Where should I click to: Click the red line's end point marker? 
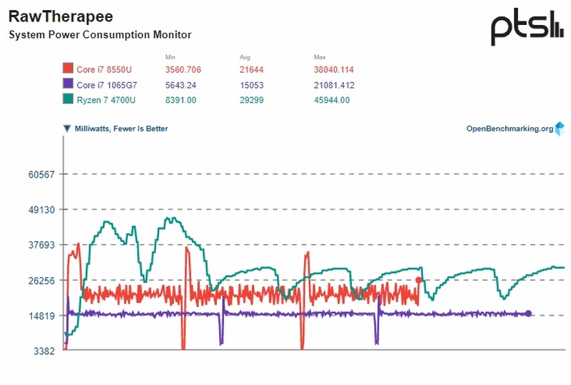pos(419,280)
